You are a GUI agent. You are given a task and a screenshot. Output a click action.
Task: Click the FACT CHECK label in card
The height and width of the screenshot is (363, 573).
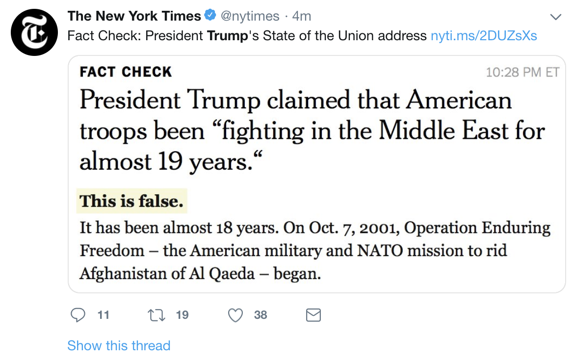click(x=126, y=72)
